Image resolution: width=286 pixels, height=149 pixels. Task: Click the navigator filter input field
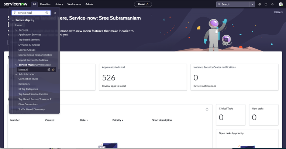[31, 13]
